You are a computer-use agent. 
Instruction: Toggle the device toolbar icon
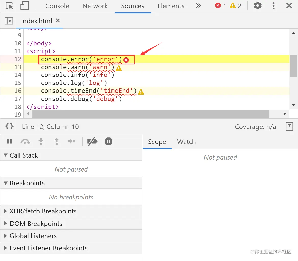coord(24,6)
